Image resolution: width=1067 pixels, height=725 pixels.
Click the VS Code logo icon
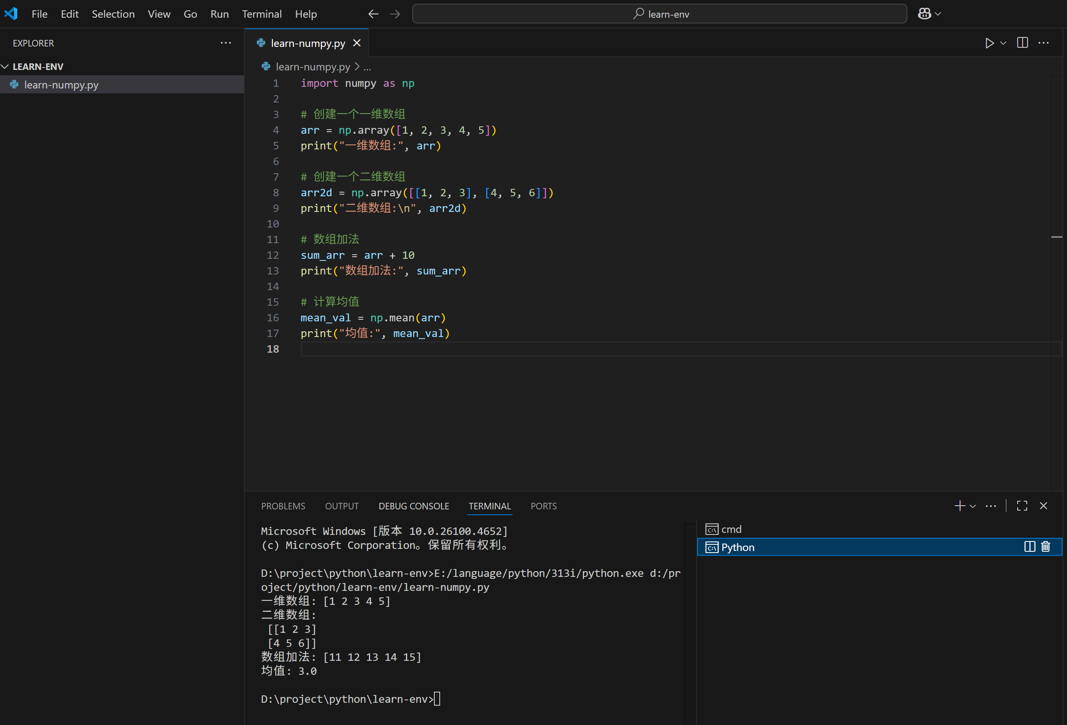click(x=11, y=14)
